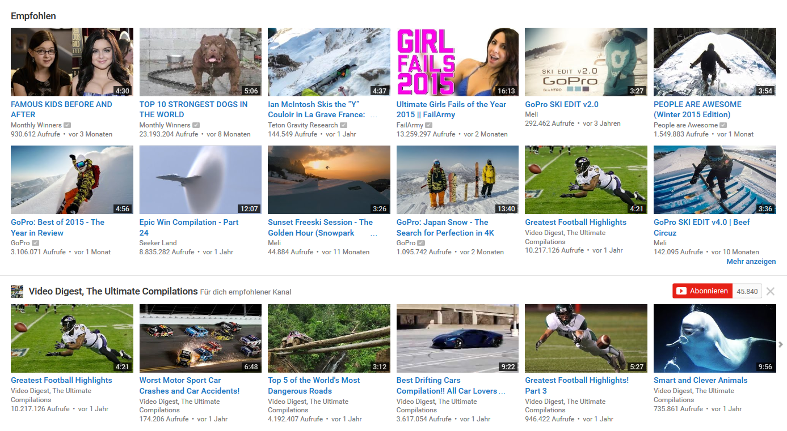Screen dimensions: 787x431
Task: Open the Smart and Clever Animals title link
Action: point(701,381)
